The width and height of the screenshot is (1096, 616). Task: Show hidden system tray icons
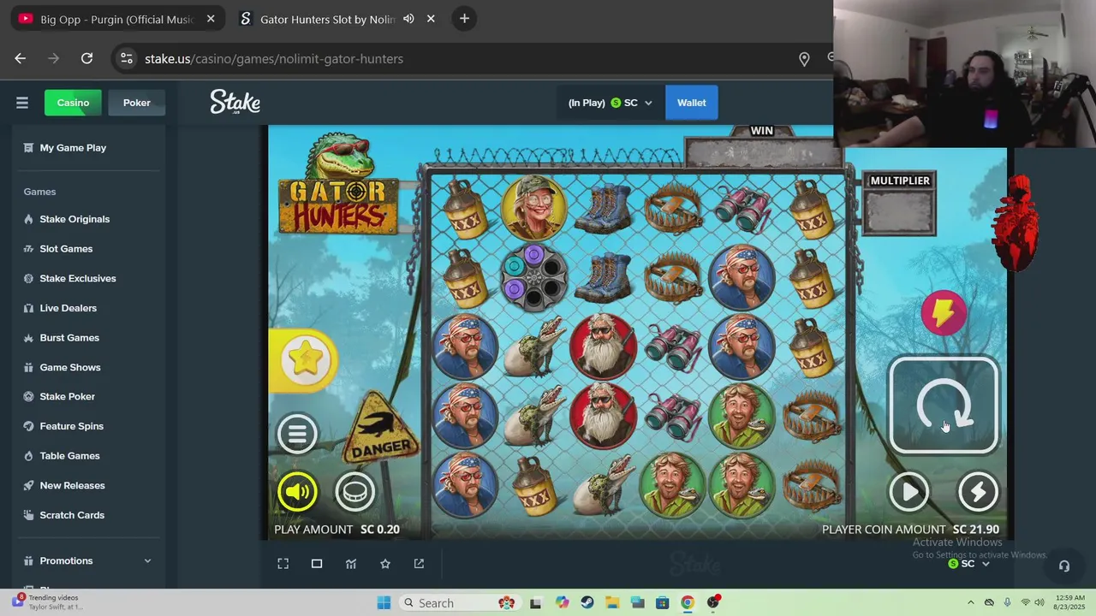point(970,603)
